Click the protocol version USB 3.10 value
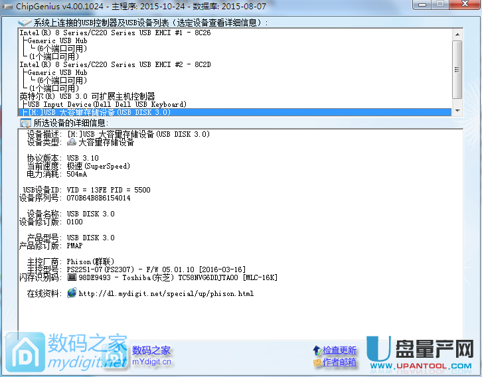 point(83,158)
